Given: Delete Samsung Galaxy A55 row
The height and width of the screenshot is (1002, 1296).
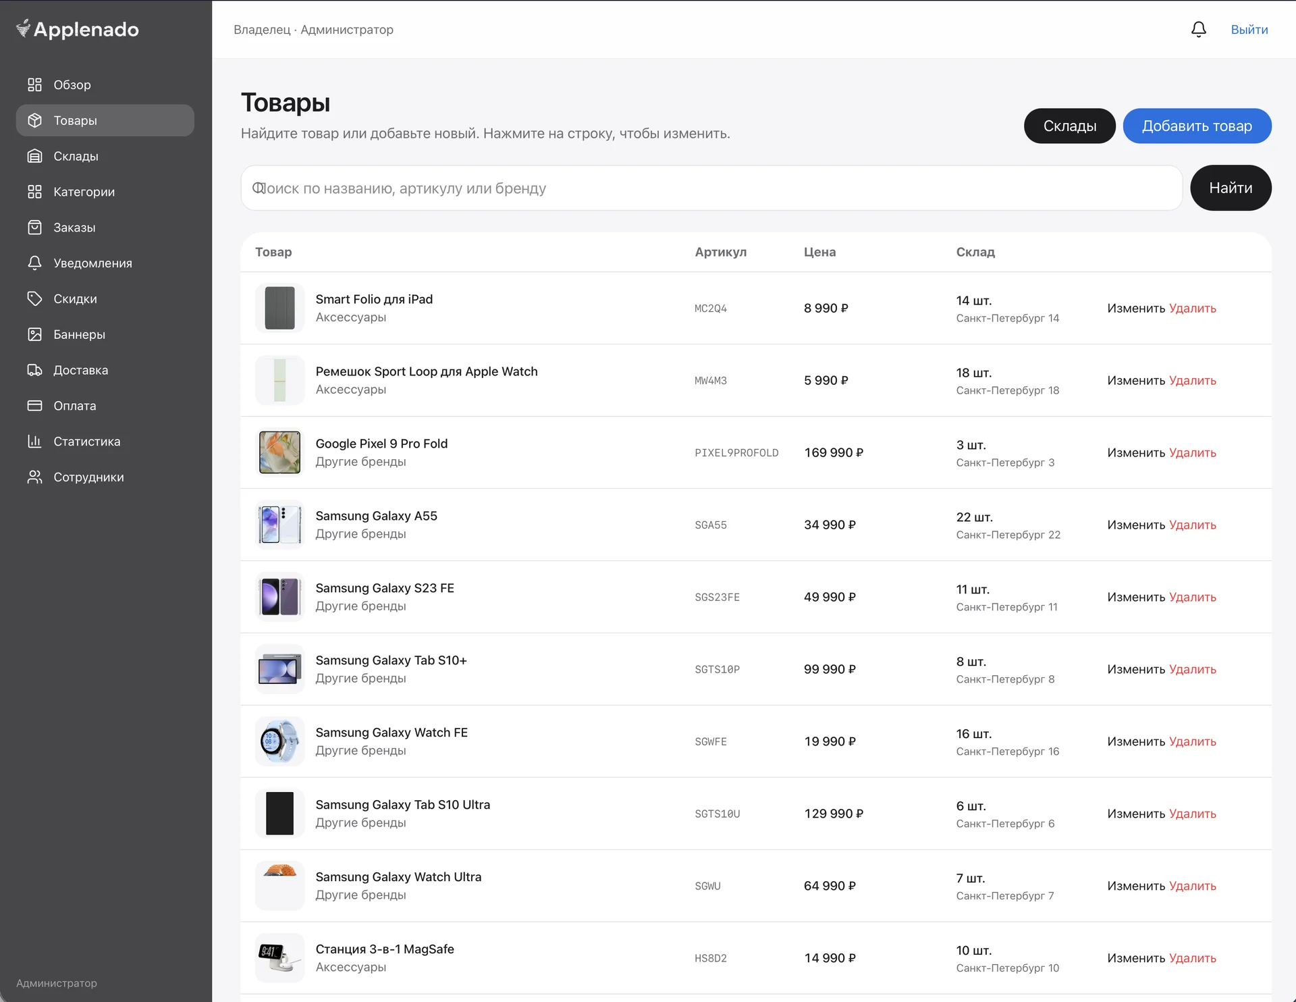Looking at the screenshot, I should click(1192, 525).
